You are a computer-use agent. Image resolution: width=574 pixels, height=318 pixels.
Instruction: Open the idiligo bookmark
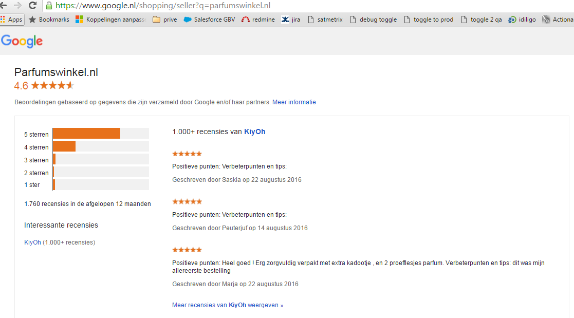pos(522,20)
